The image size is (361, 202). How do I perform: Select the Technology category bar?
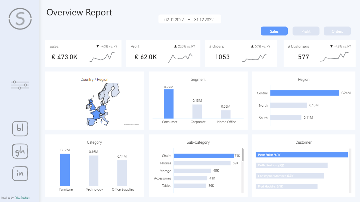[x=93, y=171]
